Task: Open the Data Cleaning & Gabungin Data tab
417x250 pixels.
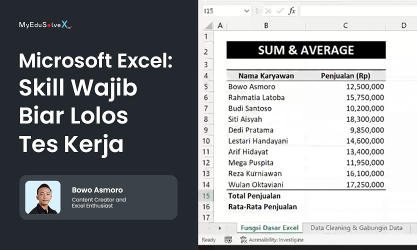Action: point(356,228)
